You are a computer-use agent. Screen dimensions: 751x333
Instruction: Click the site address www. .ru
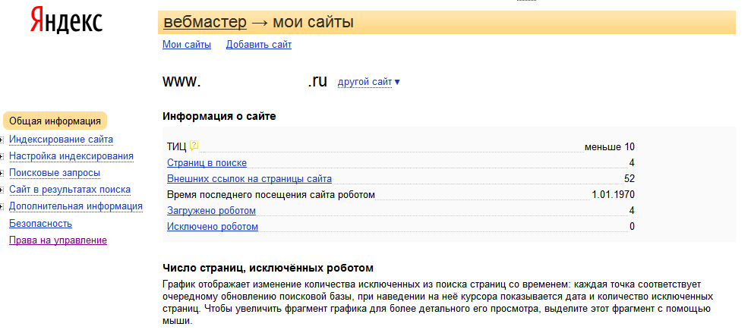click(245, 82)
